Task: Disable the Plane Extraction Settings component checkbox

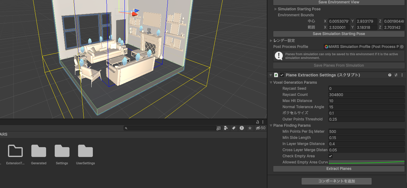Action: tap(282, 75)
